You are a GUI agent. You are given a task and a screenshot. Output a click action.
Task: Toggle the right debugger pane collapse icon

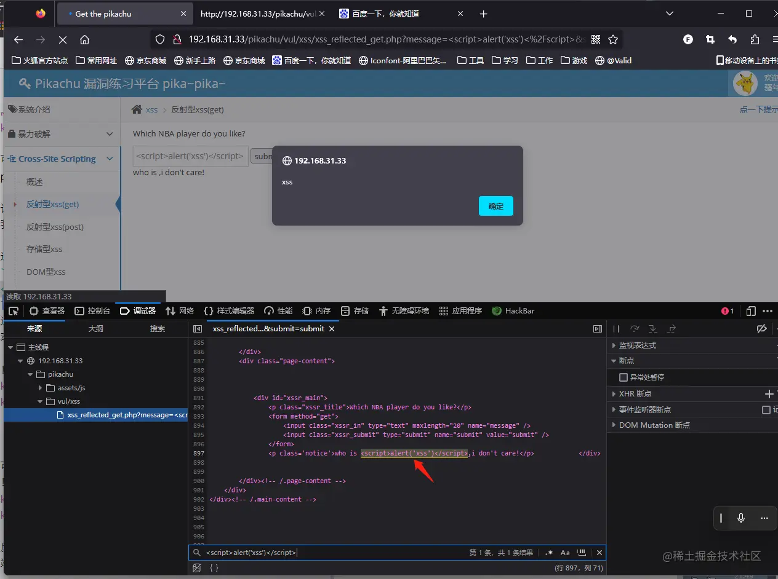(x=597, y=329)
